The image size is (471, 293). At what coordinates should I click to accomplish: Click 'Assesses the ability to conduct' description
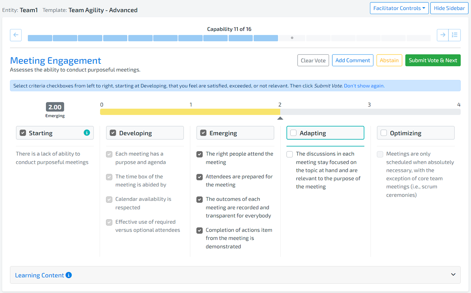(x=75, y=70)
